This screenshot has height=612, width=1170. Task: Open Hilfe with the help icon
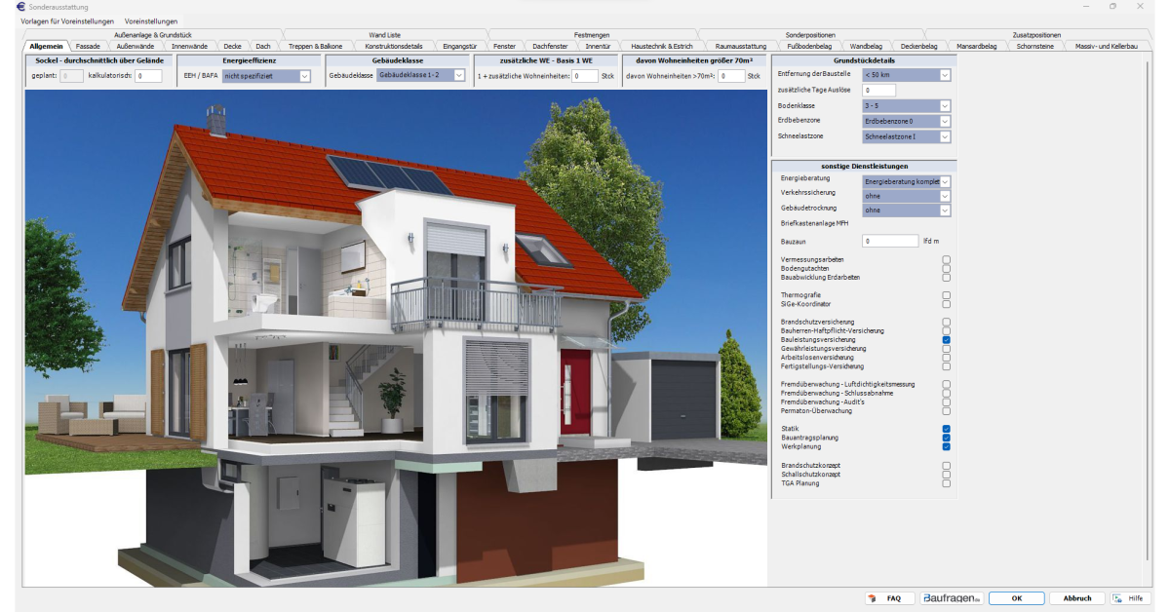(1127, 598)
